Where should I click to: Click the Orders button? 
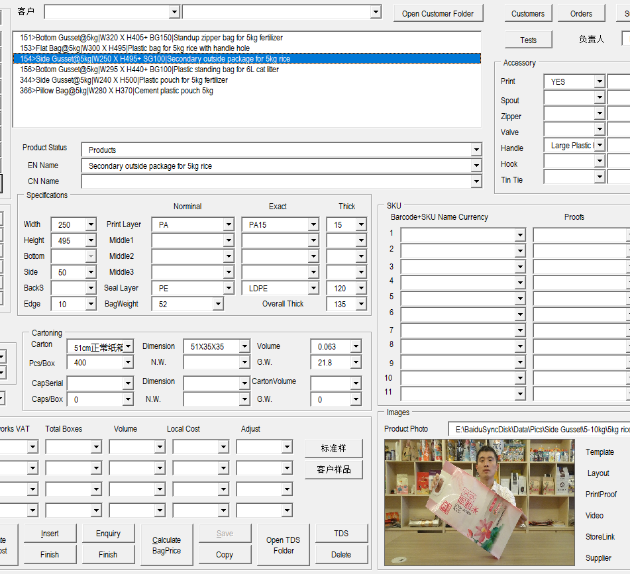[x=581, y=13]
